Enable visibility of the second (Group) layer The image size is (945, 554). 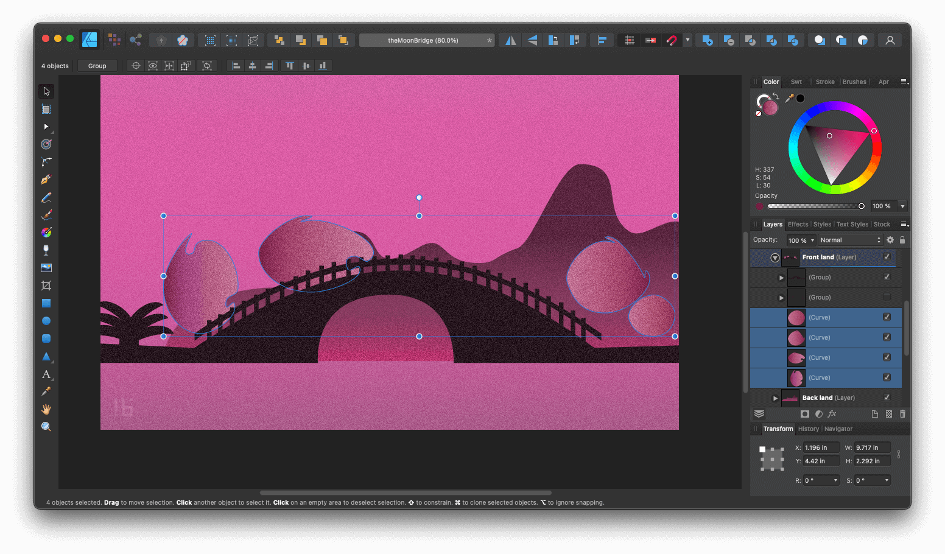[887, 297]
